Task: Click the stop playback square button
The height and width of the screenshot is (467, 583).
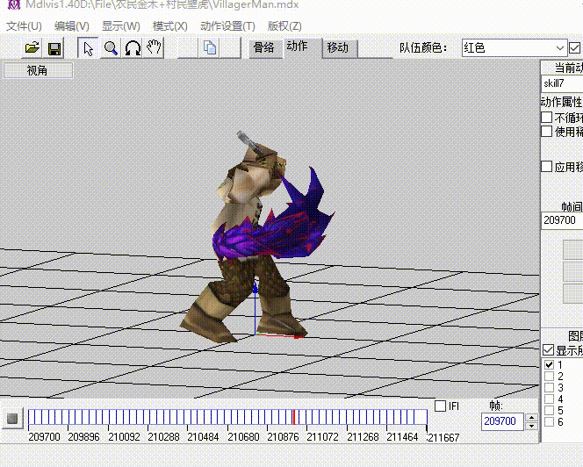Action: pyautogui.click(x=12, y=419)
